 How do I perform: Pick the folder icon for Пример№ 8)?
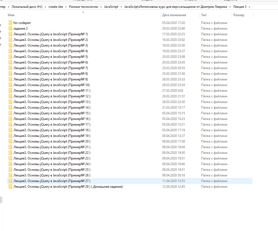tap(10, 74)
